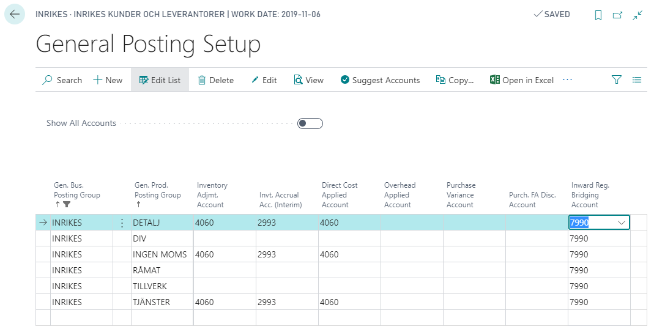Switch list view layout icon
This screenshot has height=332, width=654.
pos(636,79)
